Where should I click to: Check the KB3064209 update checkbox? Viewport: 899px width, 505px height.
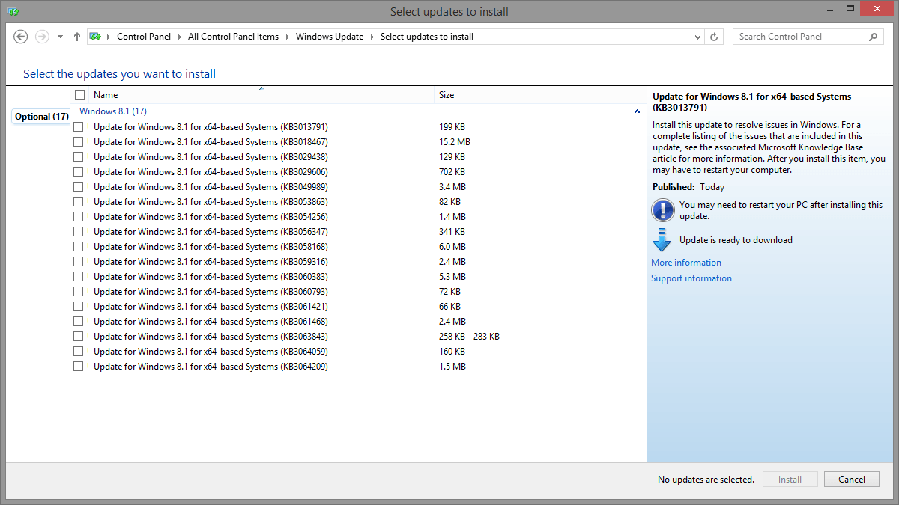(79, 367)
